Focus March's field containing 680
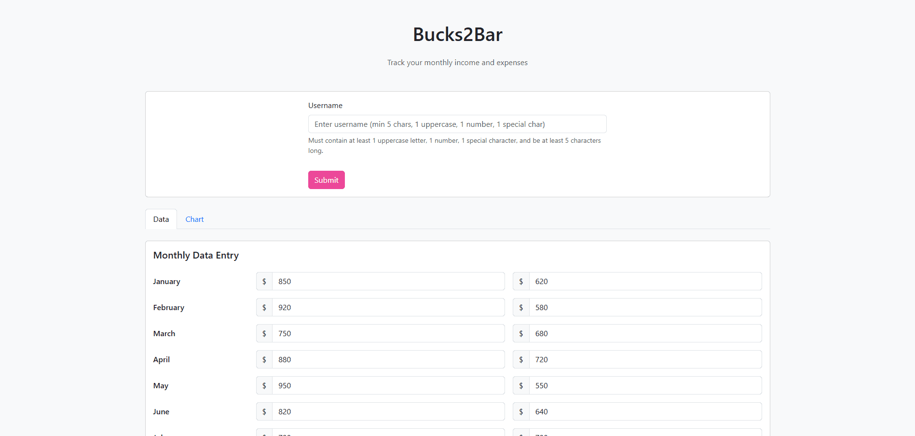Viewport: 915px width, 436px height. [x=645, y=333]
